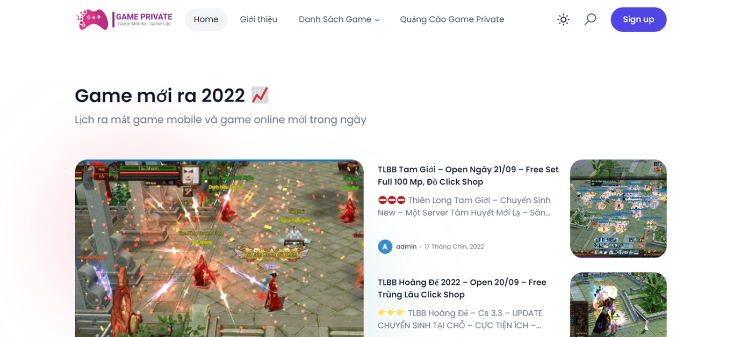Screen dimensions: 734x337
Task: Open the TLBB Tam Giới thumbnail image
Action: 618,208
